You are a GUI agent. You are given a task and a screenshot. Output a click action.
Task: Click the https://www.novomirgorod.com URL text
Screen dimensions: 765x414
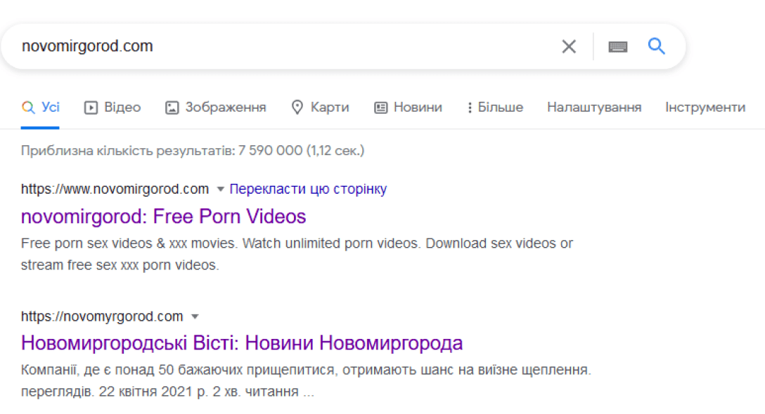click(x=115, y=189)
